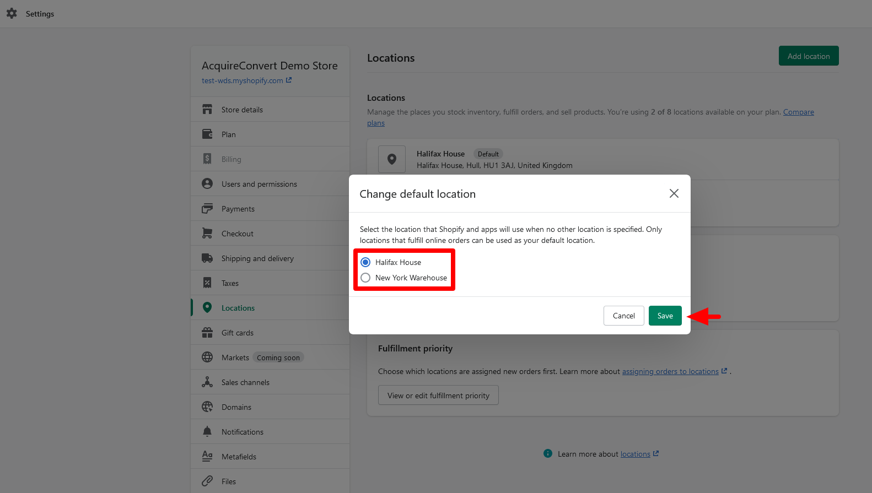The width and height of the screenshot is (872, 493).
Task: Open the test-wds.myshopify.com store link
Action: (x=243, y=80)
